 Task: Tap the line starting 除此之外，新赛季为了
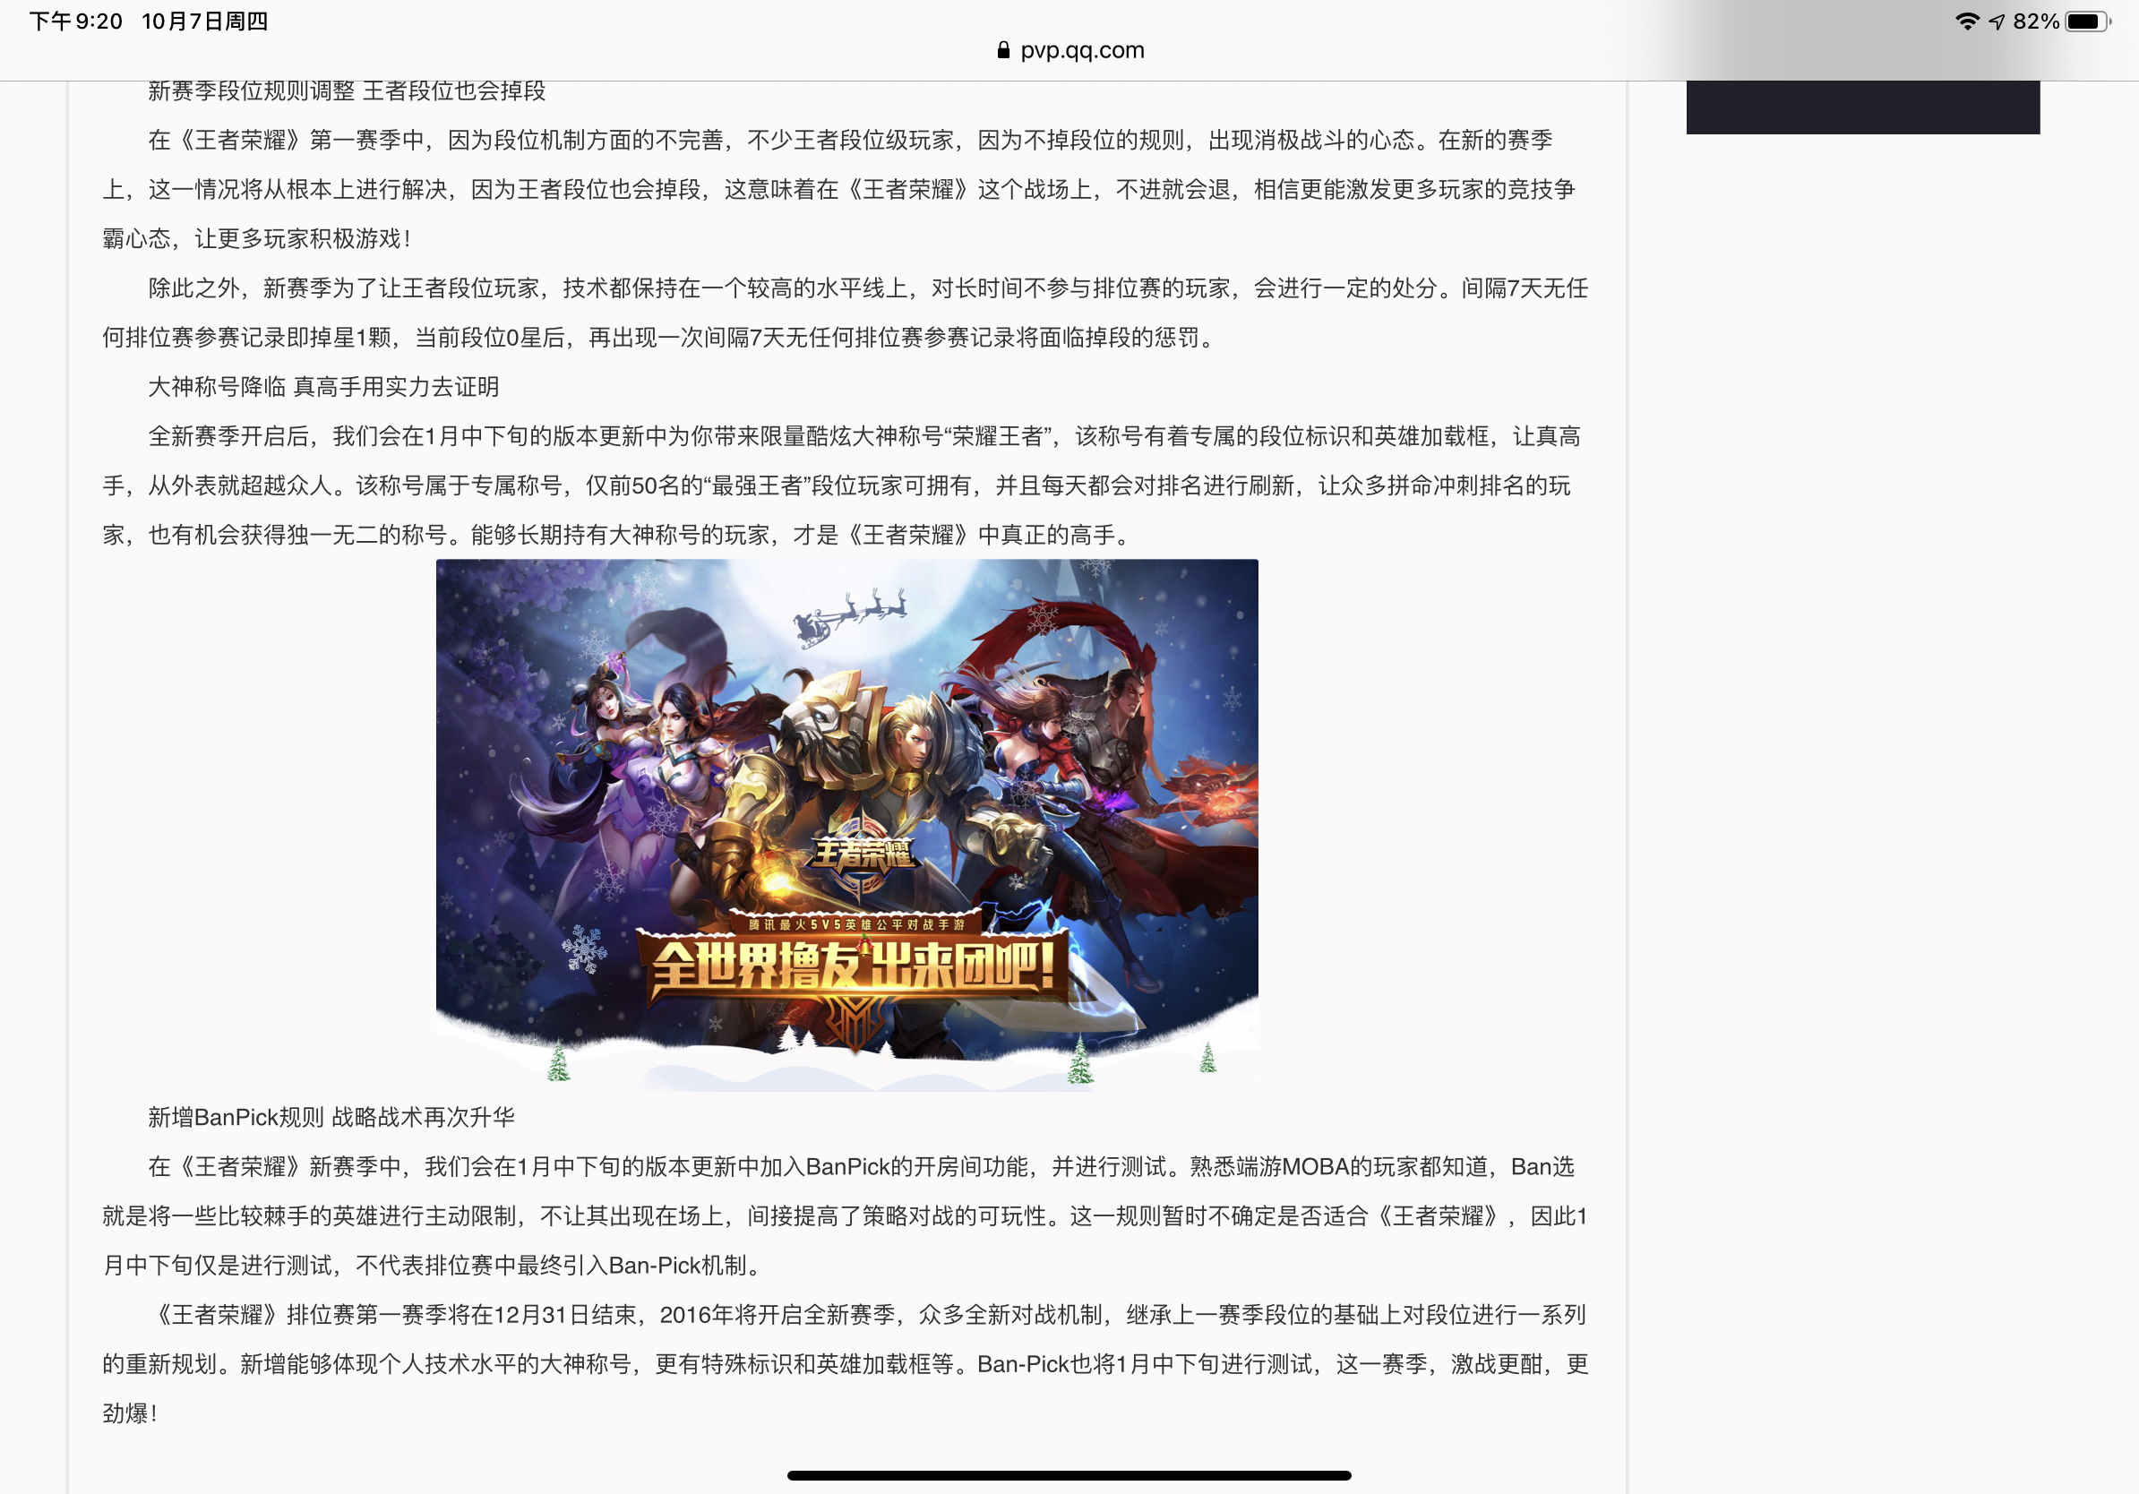point(867,288)
